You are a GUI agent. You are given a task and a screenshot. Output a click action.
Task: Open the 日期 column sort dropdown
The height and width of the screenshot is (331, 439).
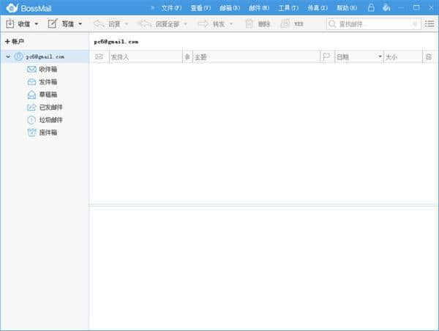pos(380,56)
